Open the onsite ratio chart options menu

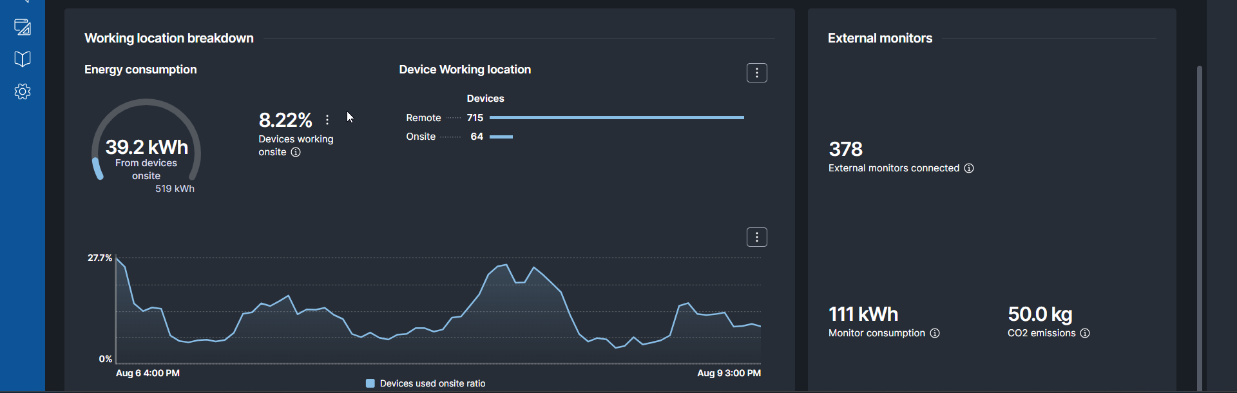coord(756,237)
